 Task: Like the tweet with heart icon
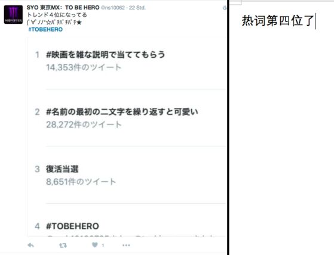pos(95,245)
